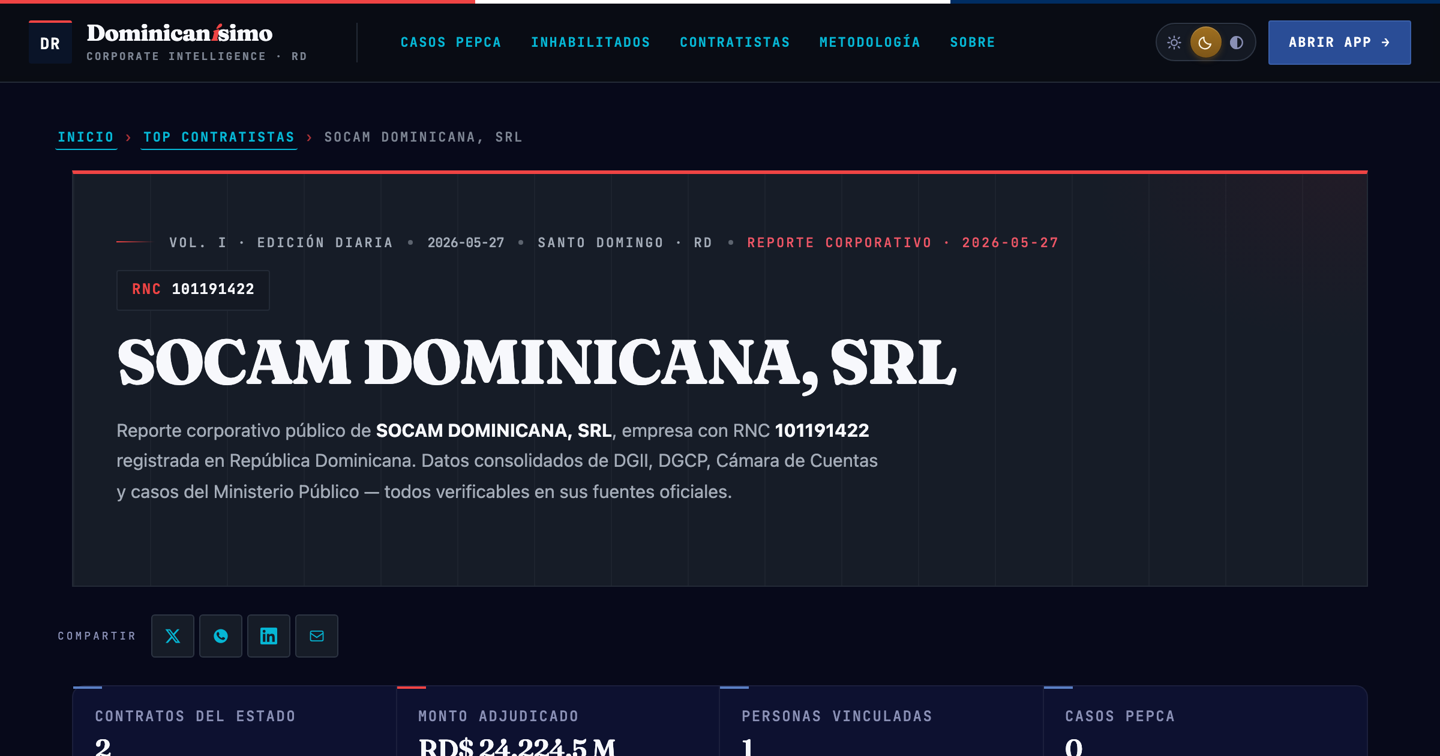The height and width of the screenshot is (756, 1440).
Task: Select the Personas Vinculadas stat card
Action: click(x=881, y=721)
